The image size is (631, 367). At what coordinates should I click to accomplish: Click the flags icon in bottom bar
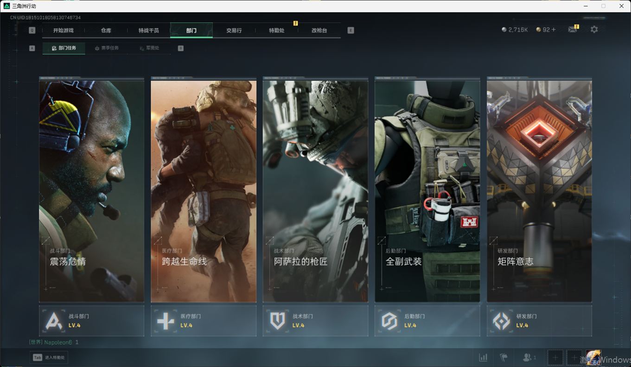point(504,357)
